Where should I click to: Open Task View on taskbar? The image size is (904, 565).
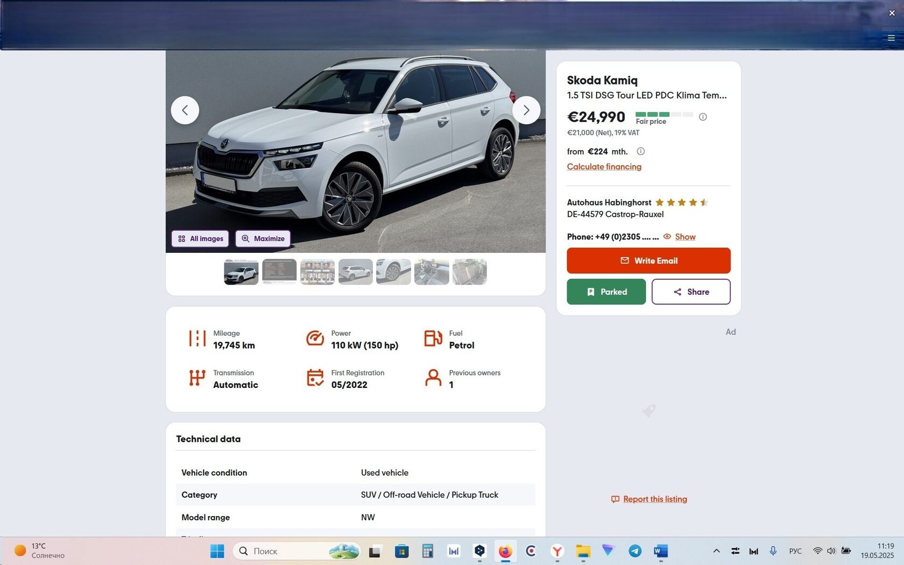[x=375, y=551]
